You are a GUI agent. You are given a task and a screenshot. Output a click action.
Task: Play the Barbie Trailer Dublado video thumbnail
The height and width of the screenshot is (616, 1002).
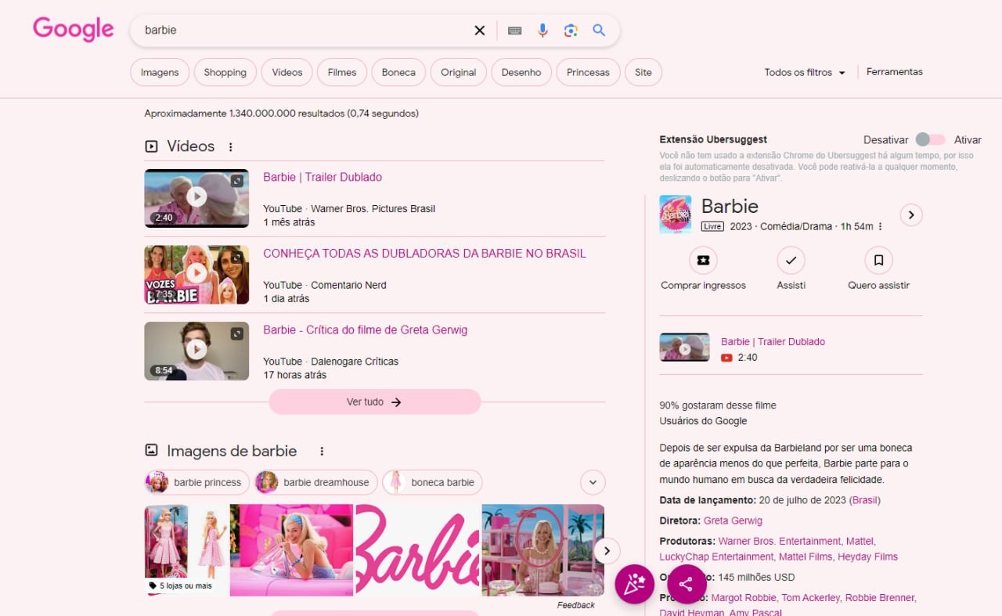point(196,198)
